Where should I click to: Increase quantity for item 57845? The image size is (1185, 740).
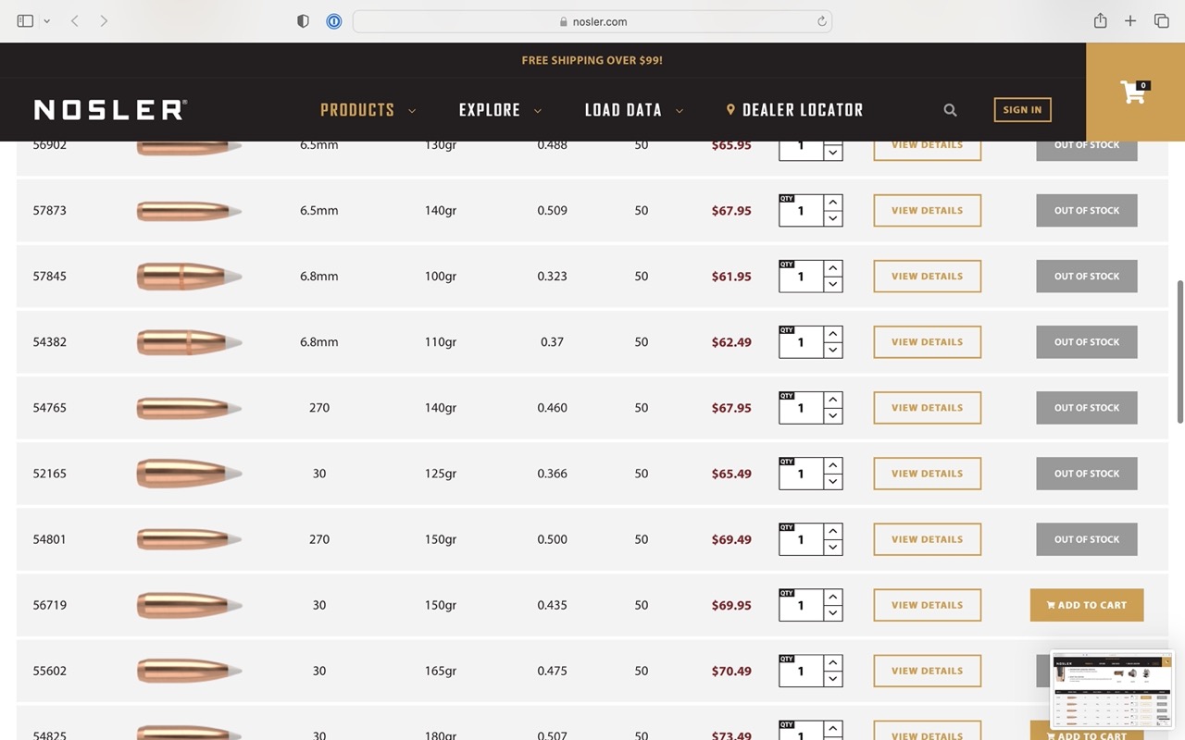tap(833, 268)
